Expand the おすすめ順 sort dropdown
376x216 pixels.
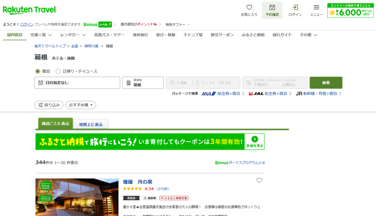(x=81, y=105)
